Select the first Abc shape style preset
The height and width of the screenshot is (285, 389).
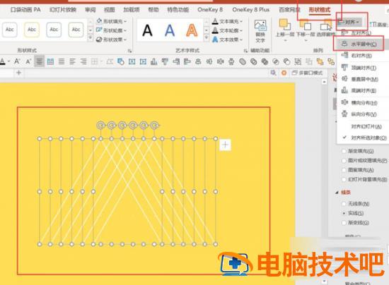(x=10, y=30)
